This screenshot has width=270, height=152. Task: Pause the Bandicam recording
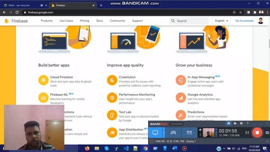(247, 133)
